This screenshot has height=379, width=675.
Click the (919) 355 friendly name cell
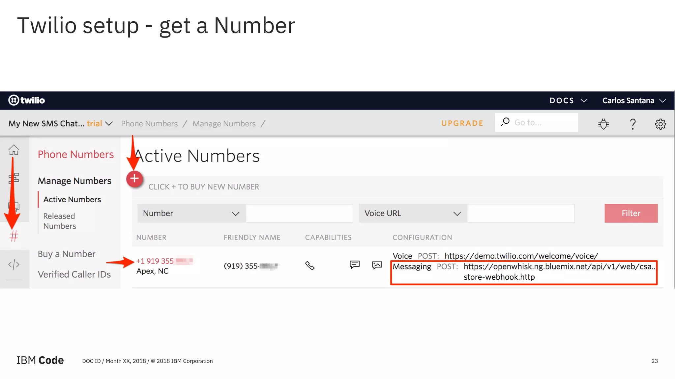[x=251, y=266]
